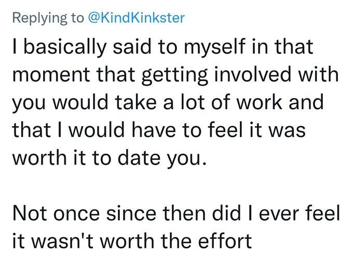Click the word "once" in second paragraph
The height and width of the screenshot is (254, 353).
tap(77, 213)
